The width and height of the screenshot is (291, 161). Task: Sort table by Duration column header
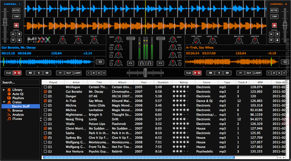click(163, 82)
